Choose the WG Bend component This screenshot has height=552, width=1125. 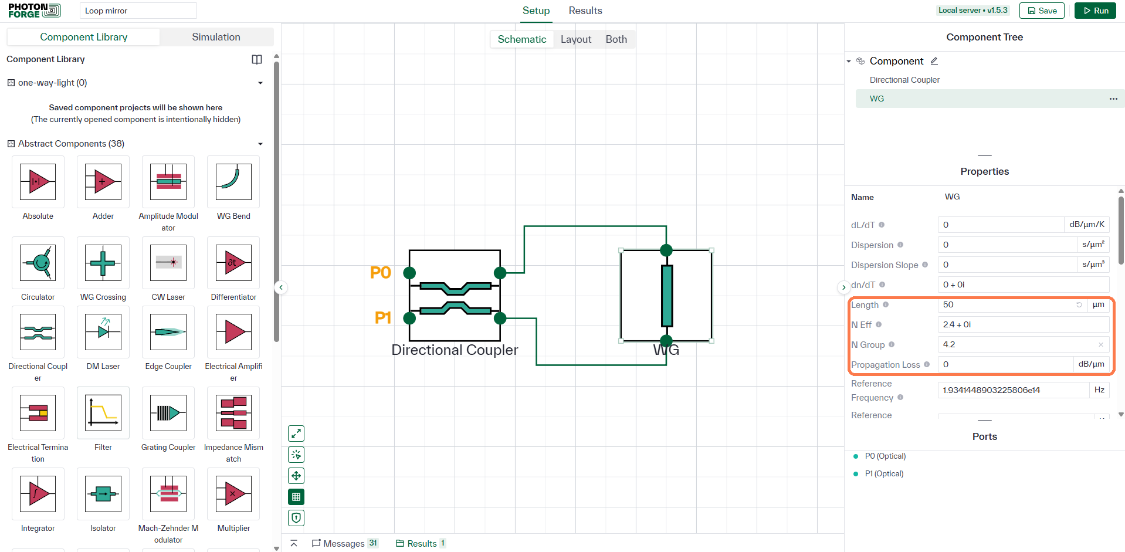tap(233, 182)
